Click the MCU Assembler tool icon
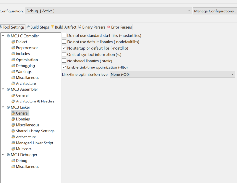The image size is (237, 183). coord(8,89)
